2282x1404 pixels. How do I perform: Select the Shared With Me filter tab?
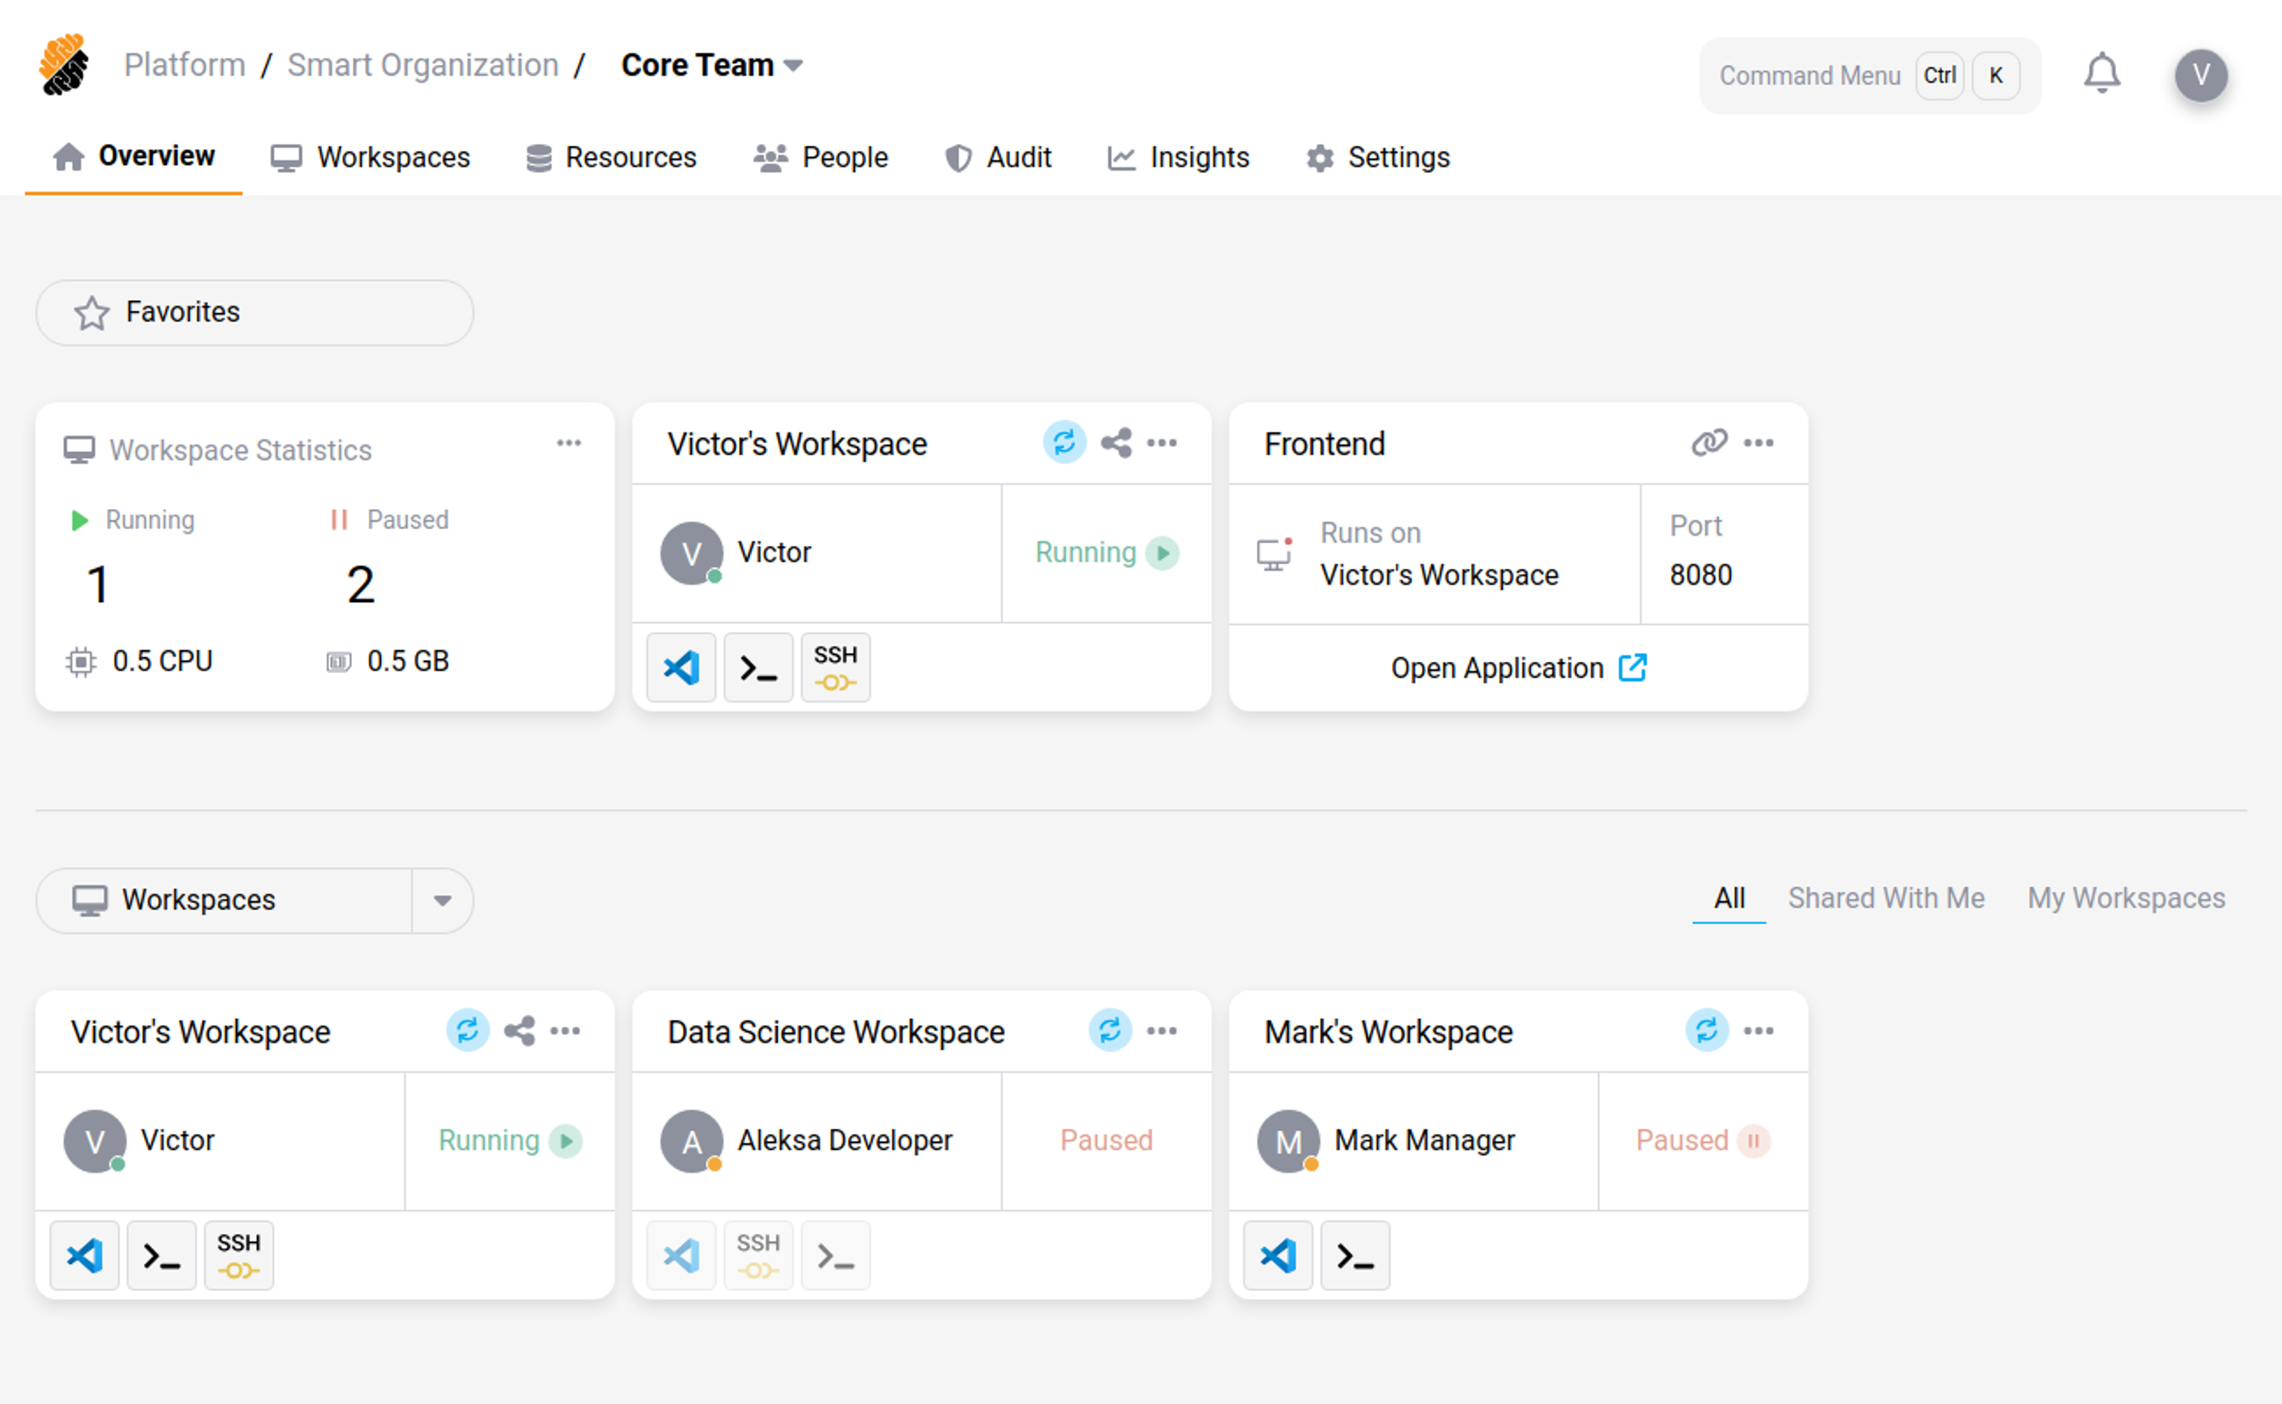click(1885, 898)
